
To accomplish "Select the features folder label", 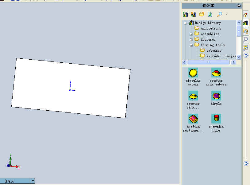I will point(208,39).
